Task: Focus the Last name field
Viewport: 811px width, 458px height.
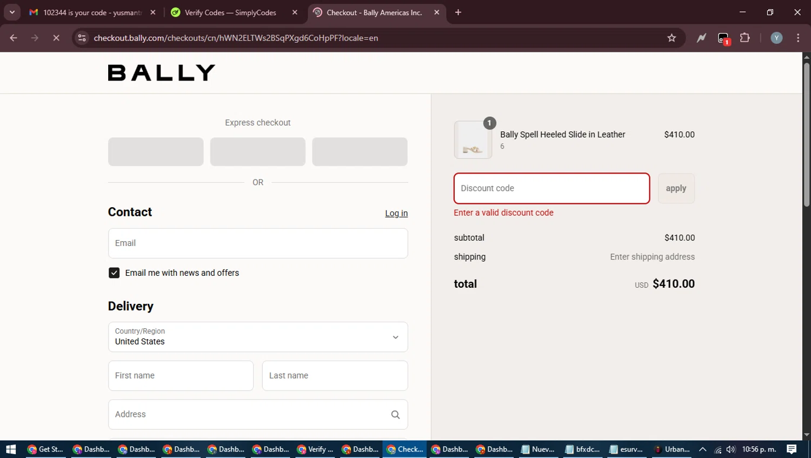Action: point(335,376)
